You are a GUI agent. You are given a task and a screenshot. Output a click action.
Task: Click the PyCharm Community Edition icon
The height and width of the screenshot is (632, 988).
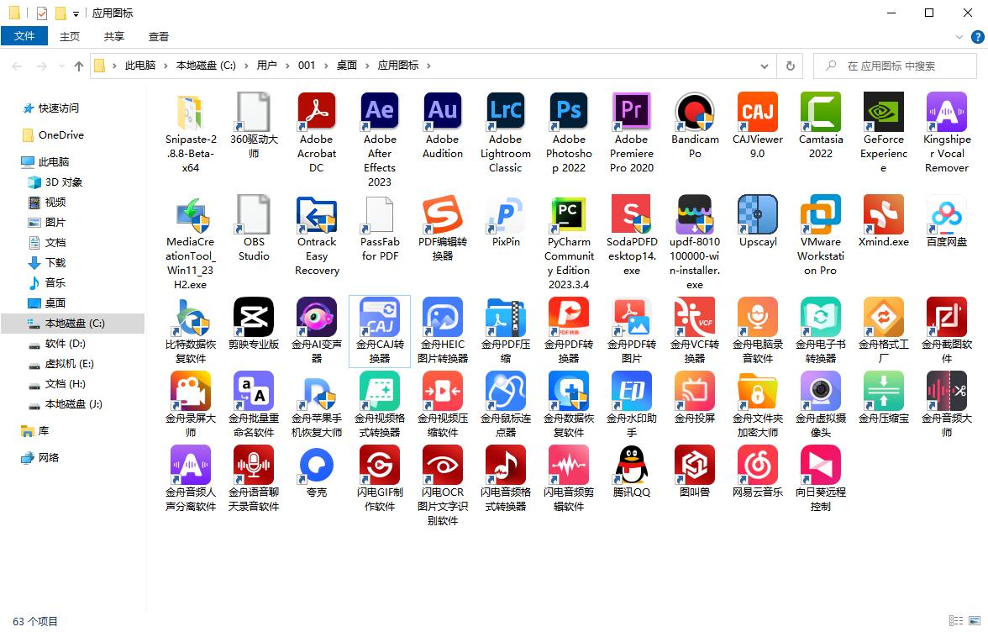click(x=569, y=214)
